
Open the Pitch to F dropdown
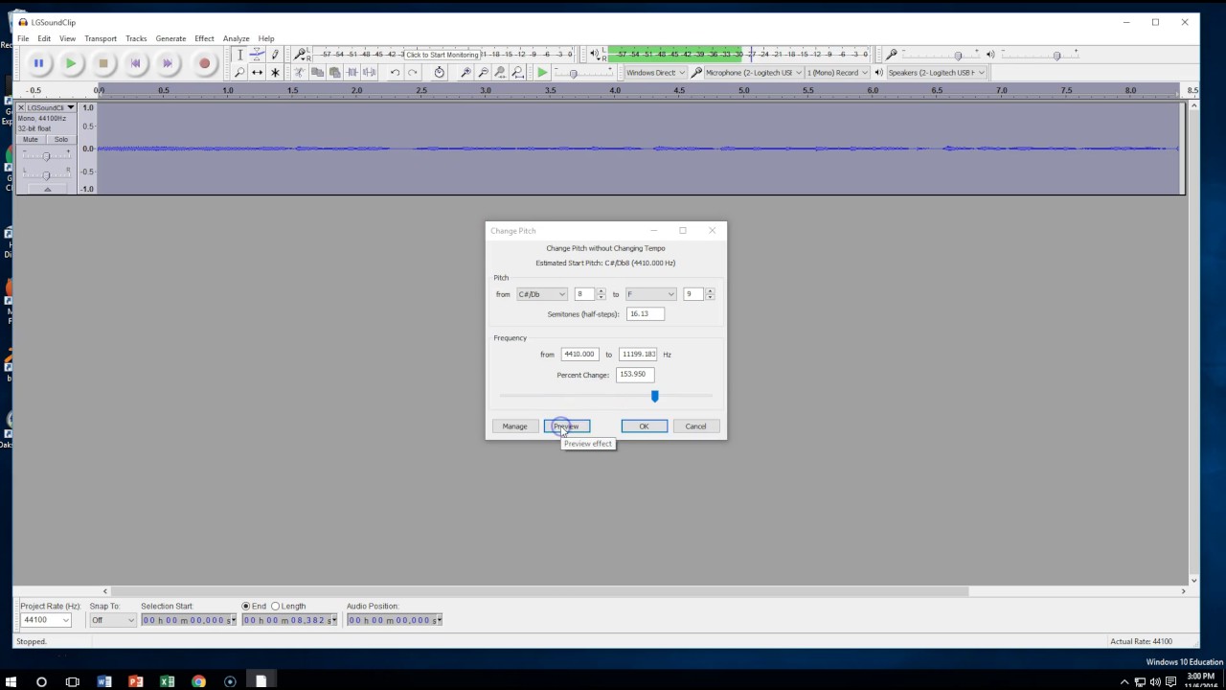651,294
